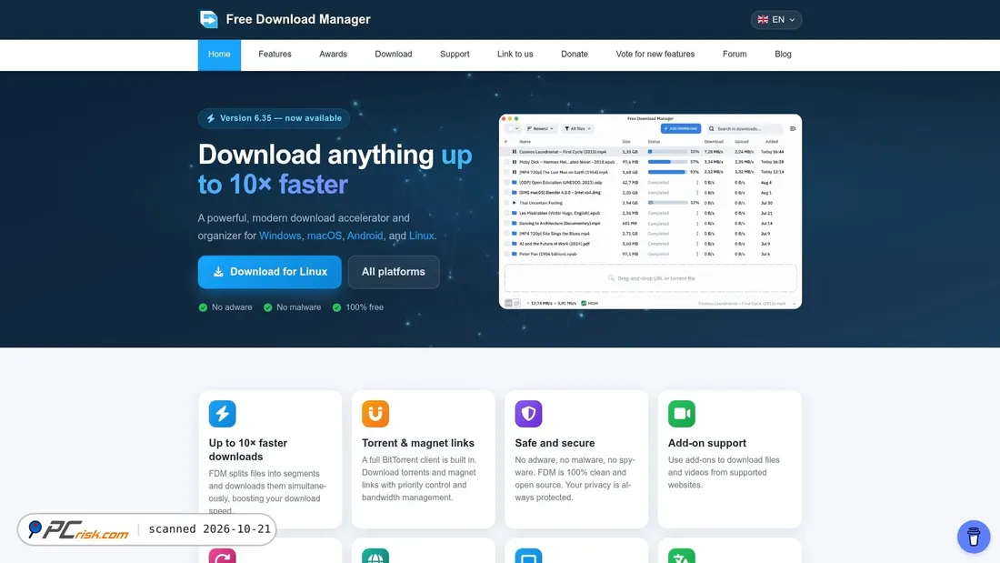This screenshot has width=1000, height=563.
Task: Click the hamburger menu icon in app preview
Action: (x=793, y=128)
